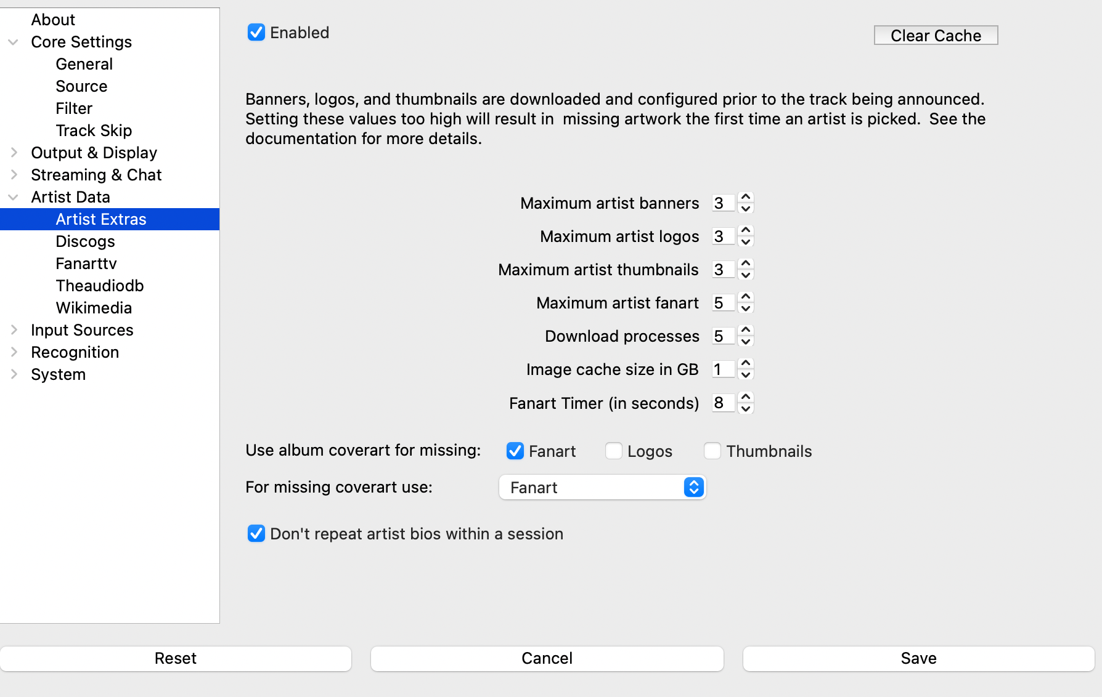Collapse the Core Settings tree section
The width and height of the screenshot is (1102, 697).
tap(14, 42)
